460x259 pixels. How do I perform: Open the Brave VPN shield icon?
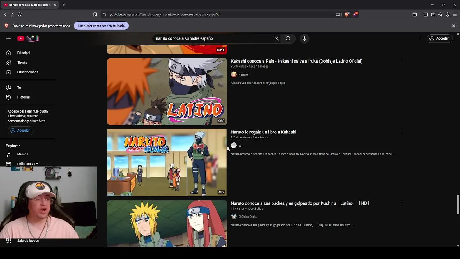(447, 14)
